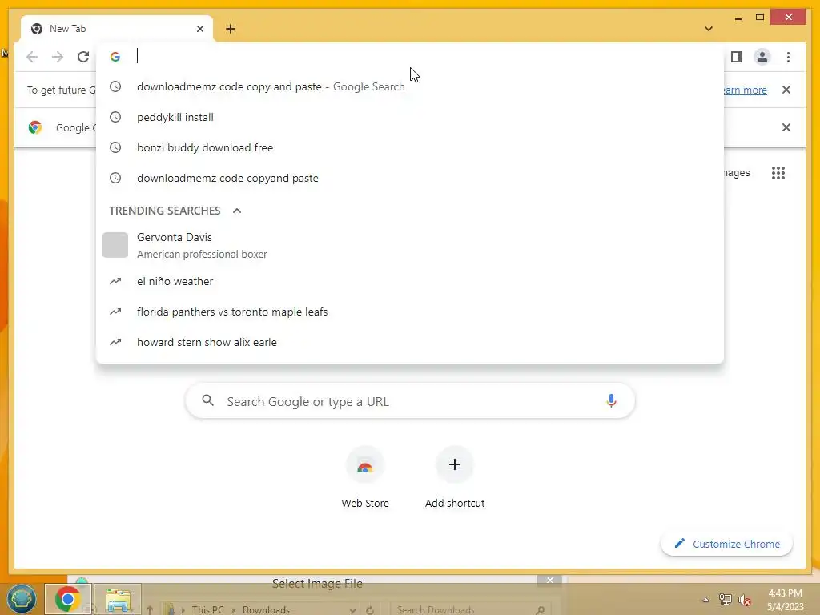
Task: Open Chrome's three-dot menu
Action: [788, 57]
